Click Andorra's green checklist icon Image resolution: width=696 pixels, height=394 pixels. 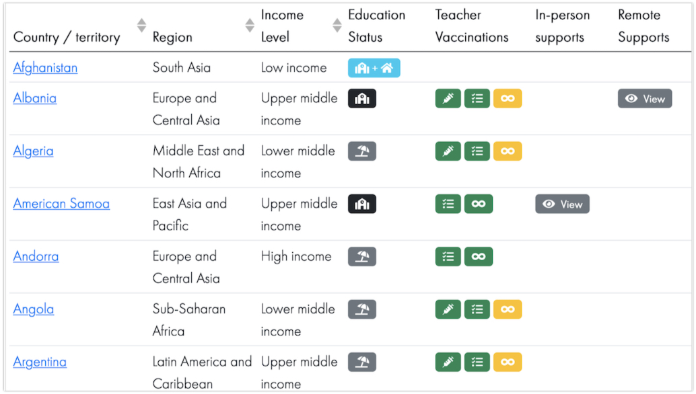click(448, 257)
